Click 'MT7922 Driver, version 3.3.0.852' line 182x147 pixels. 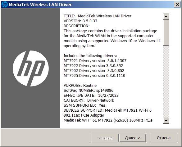(93, 66)
